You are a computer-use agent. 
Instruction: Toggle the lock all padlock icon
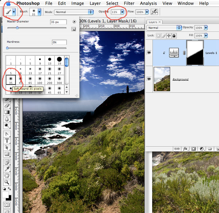174,36
